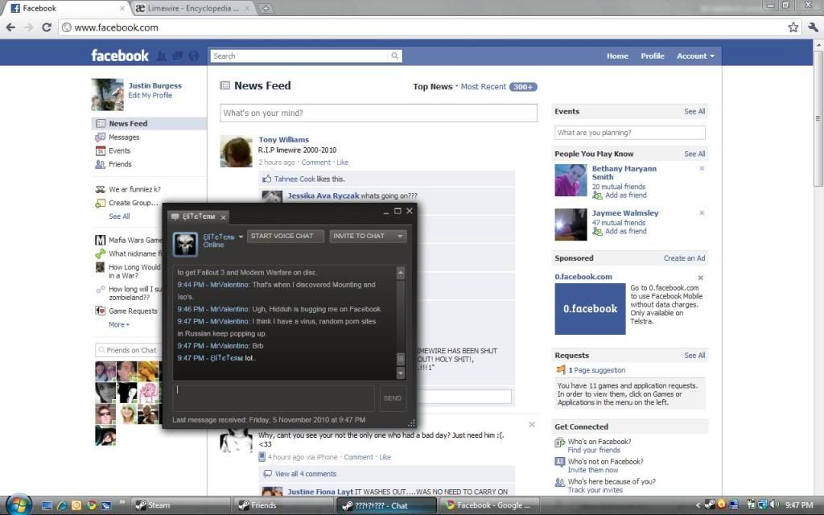Expand hidden system tray icons
The image size is (824, 515).
click(698, 505)
